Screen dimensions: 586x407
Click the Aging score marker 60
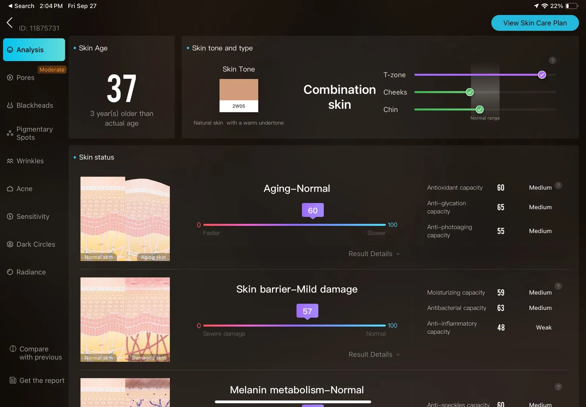313,211
